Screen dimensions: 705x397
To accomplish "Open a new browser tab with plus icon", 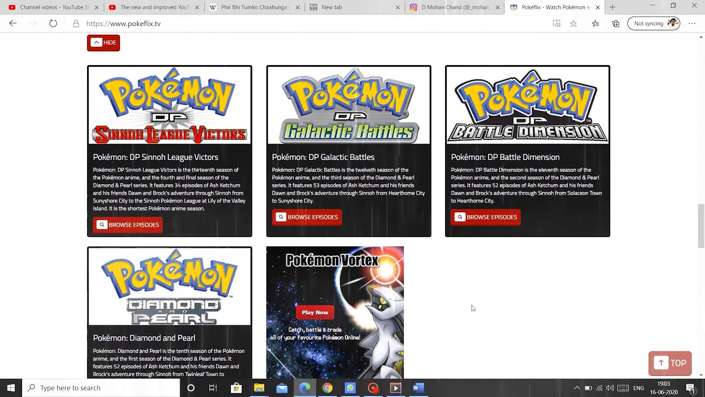I will (x=612, y=7).
